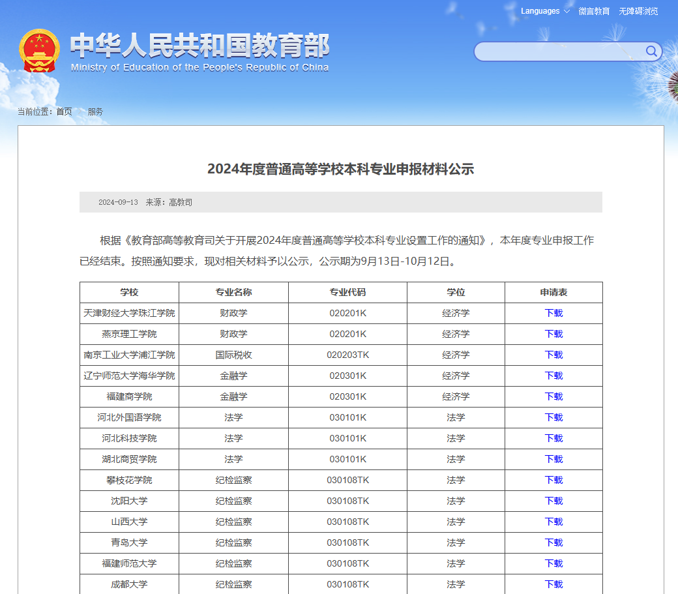
Task: Select the 申请表 column header
Action: [553, 292]
